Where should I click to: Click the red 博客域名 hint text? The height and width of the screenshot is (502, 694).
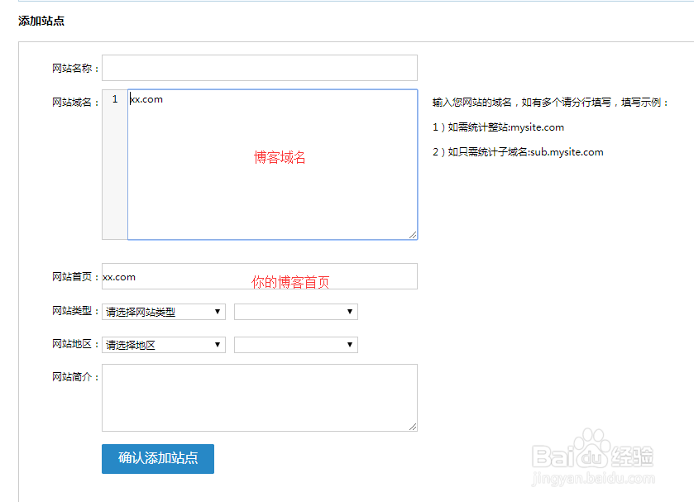280,158
